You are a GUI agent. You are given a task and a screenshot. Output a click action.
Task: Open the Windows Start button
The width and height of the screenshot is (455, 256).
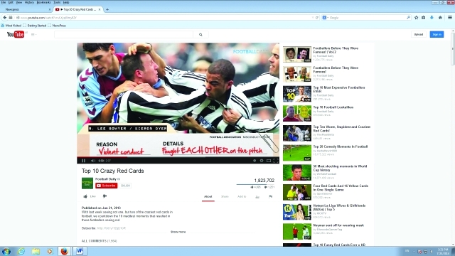6,251
